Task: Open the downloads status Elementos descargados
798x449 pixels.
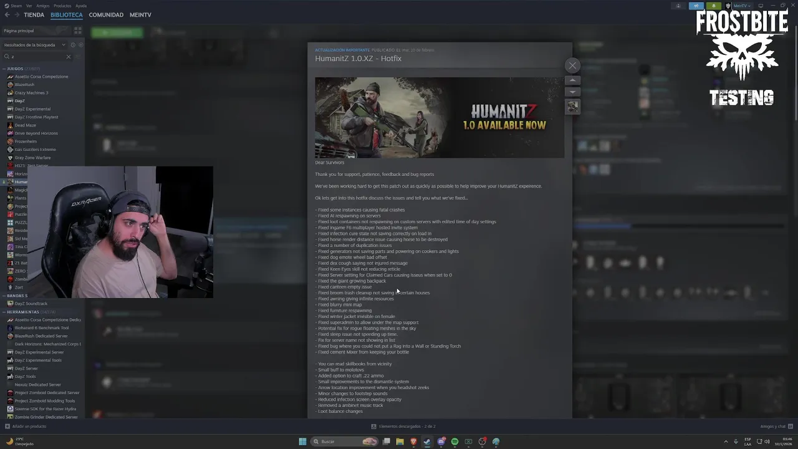Action: (x=403, y=427)
